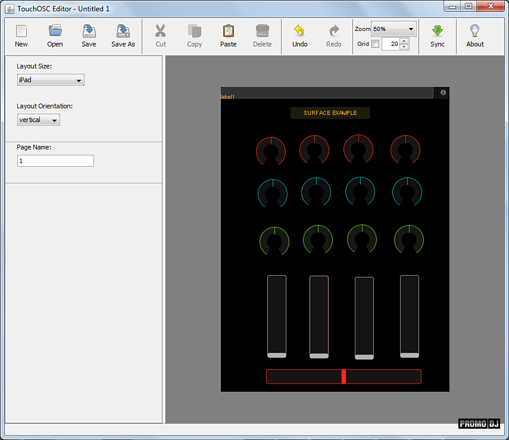Select the first teal rotary knob
The height and width of the screenshot is (440, 509).
[273, 194]
